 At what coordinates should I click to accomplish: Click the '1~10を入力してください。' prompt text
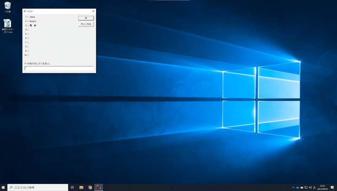point(37,64)
